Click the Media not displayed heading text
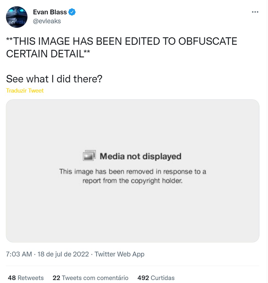Screen dimensions: 268x283 tap(141, 156)
